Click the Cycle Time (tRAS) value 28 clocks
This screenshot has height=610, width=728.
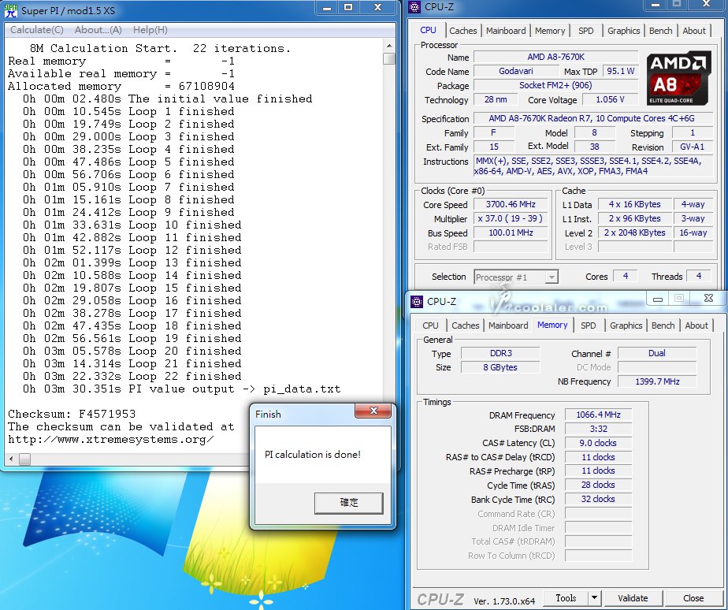tap(598, 485)
